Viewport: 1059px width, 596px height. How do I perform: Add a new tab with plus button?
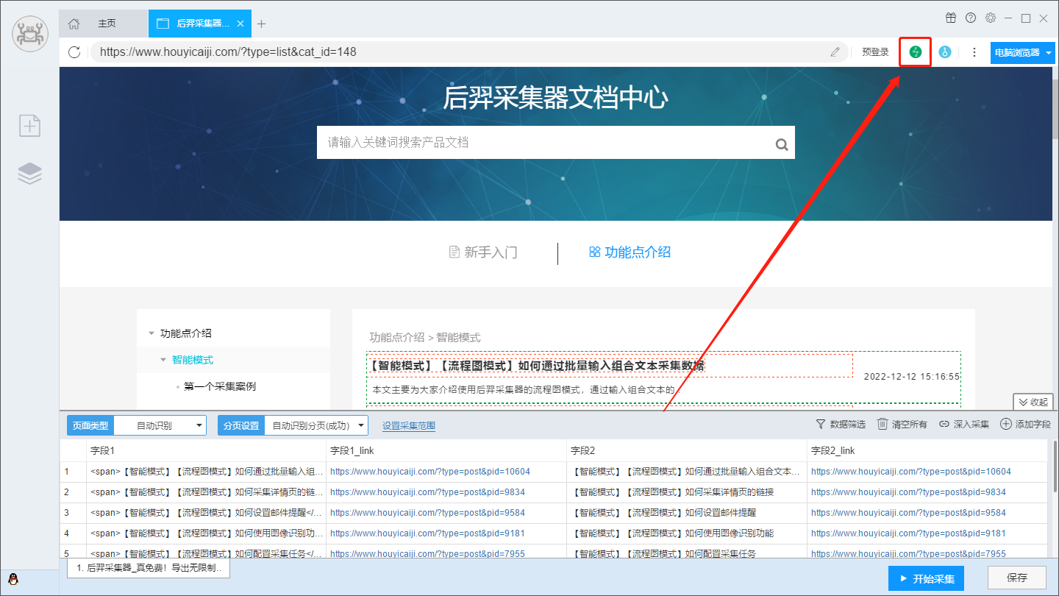point(261,24)
